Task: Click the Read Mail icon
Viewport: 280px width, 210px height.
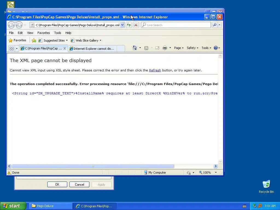Action: point(157,48)
